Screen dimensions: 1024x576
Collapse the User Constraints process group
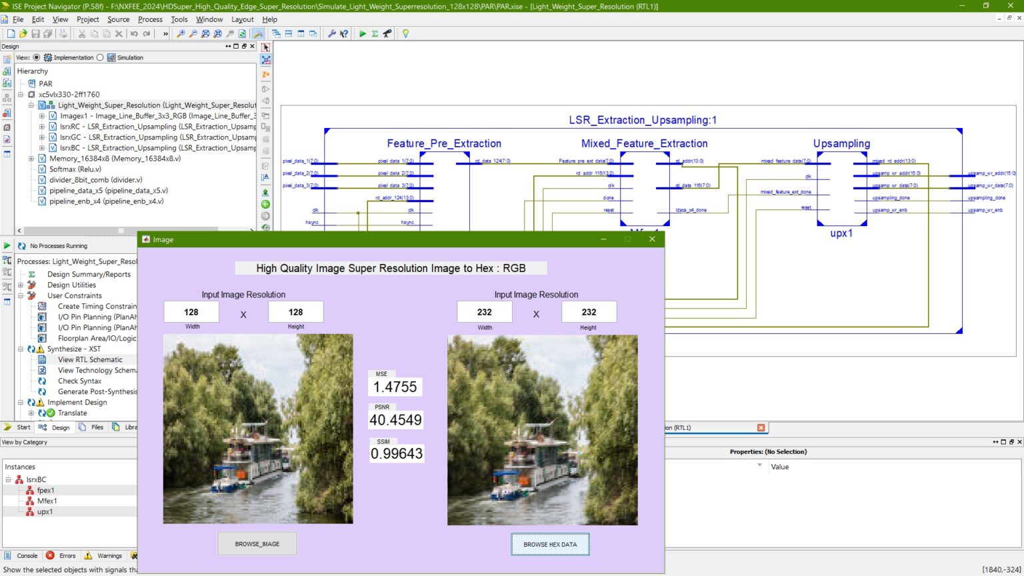[22, 295]
